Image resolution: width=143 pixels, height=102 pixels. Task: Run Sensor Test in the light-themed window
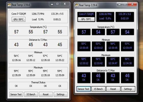click(16, 94)
